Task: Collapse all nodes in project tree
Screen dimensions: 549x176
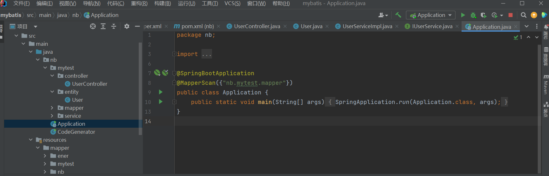Action: (x=114, y=26)
